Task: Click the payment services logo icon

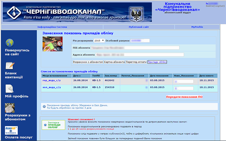Action: point(9,130)
